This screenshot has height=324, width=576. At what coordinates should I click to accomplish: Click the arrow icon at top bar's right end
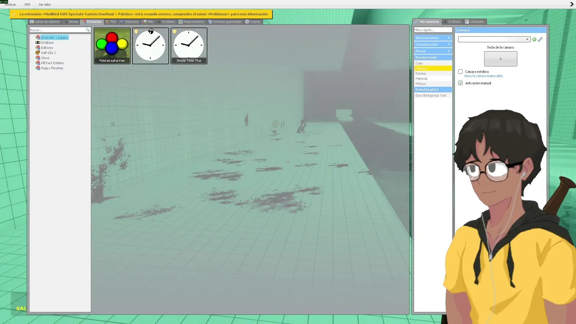click(x=572, y=4)
